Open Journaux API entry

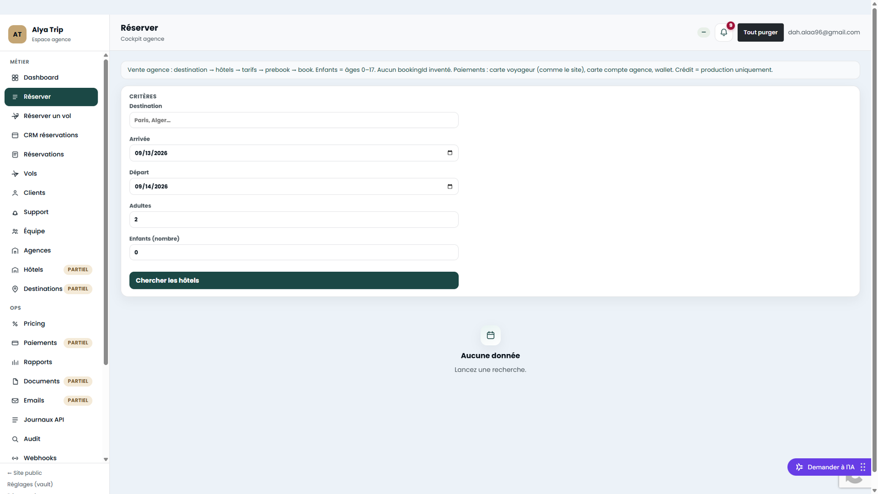(x=51, y=420)
